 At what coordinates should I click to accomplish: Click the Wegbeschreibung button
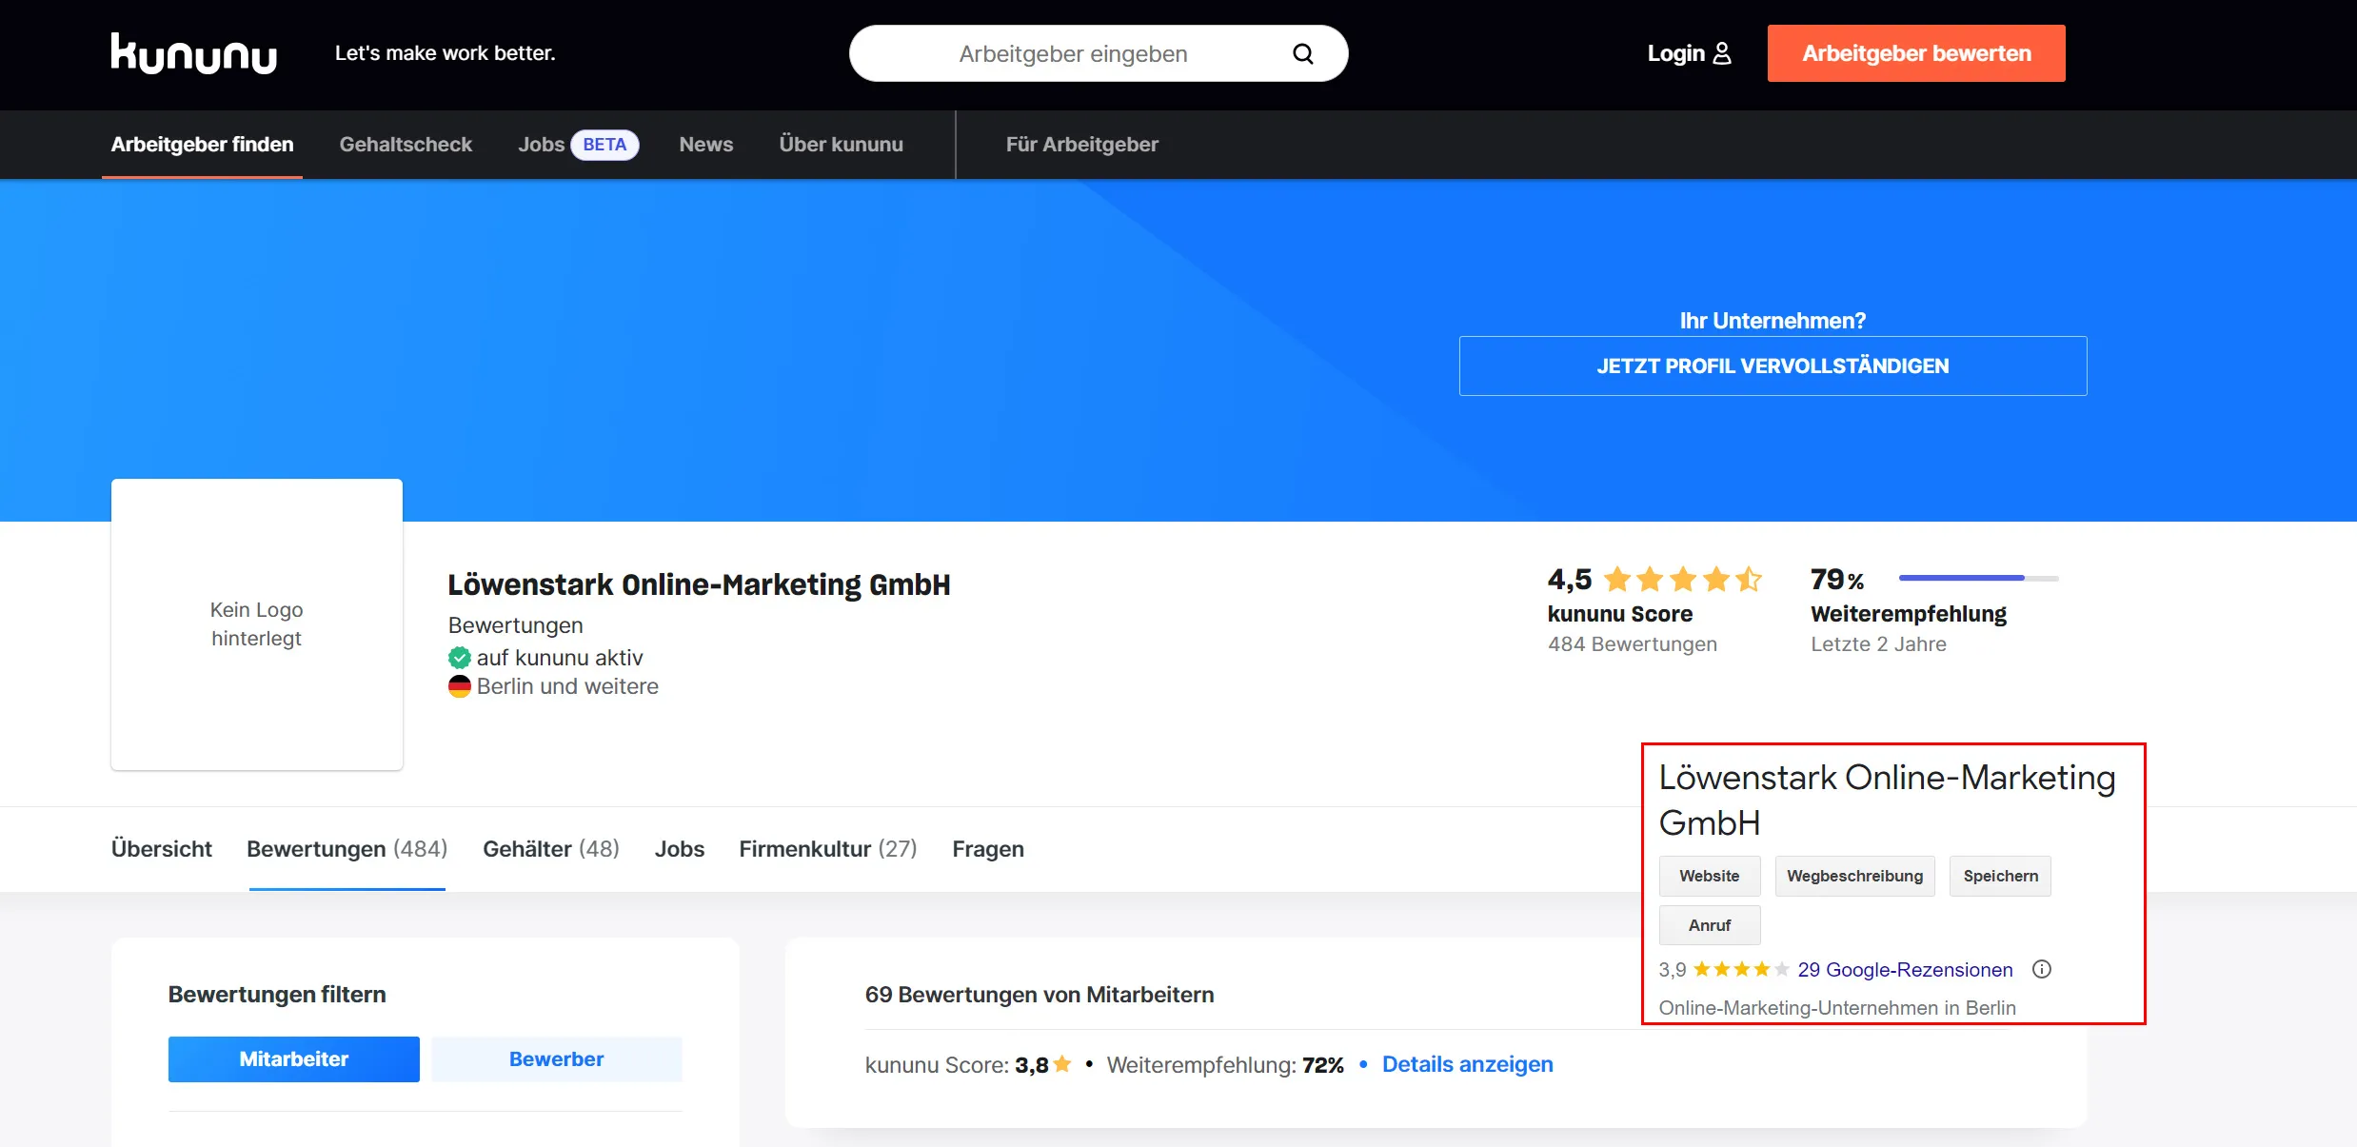click(1855, 876)
